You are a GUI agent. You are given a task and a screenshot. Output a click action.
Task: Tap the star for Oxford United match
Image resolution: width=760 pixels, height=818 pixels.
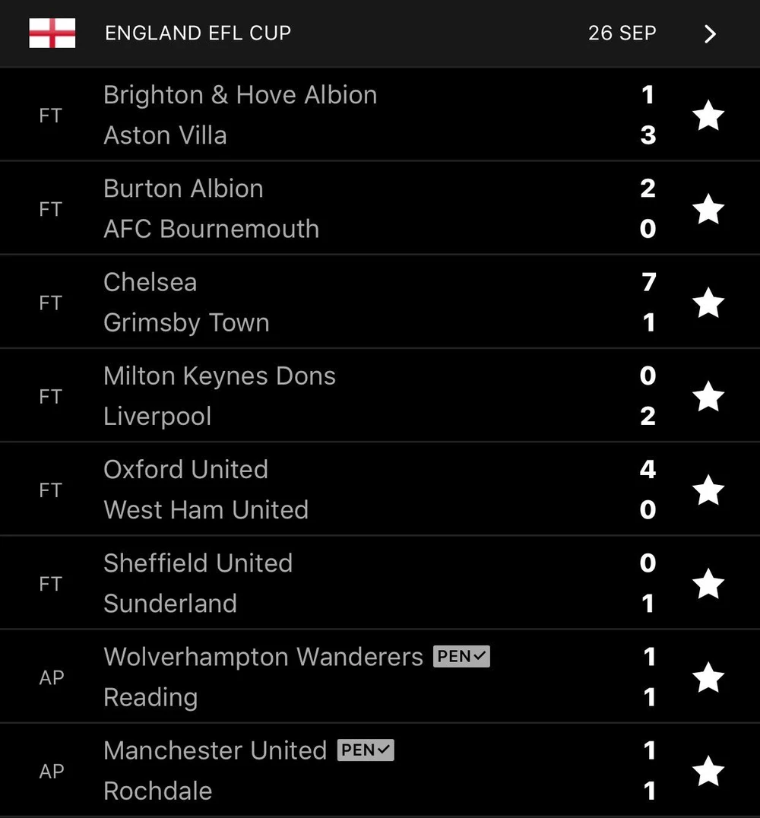tap(708, 490)
